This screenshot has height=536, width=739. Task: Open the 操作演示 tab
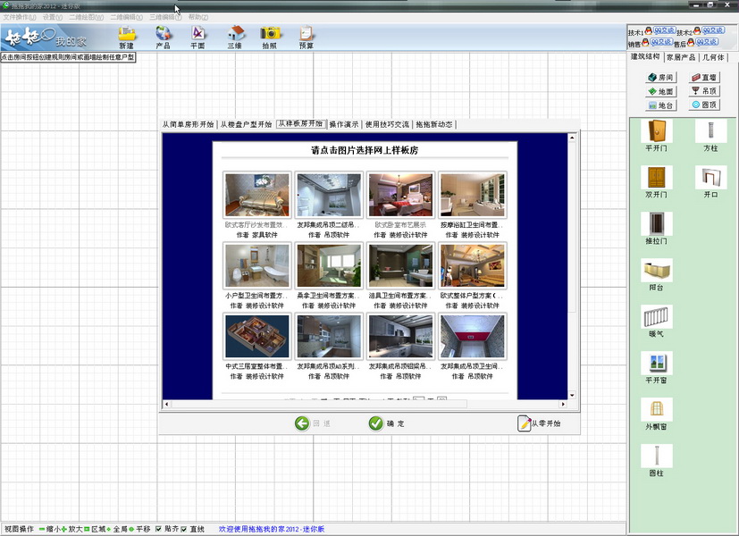pos(344,124)
